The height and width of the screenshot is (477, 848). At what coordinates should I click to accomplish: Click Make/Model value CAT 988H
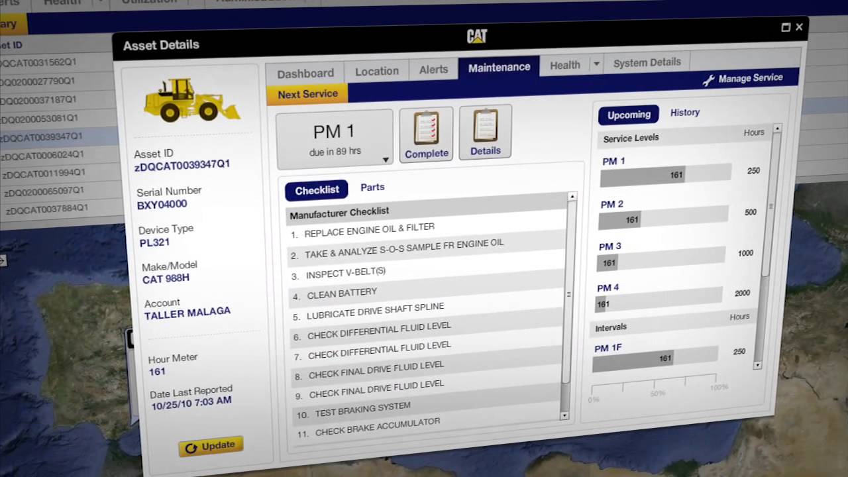166,279
